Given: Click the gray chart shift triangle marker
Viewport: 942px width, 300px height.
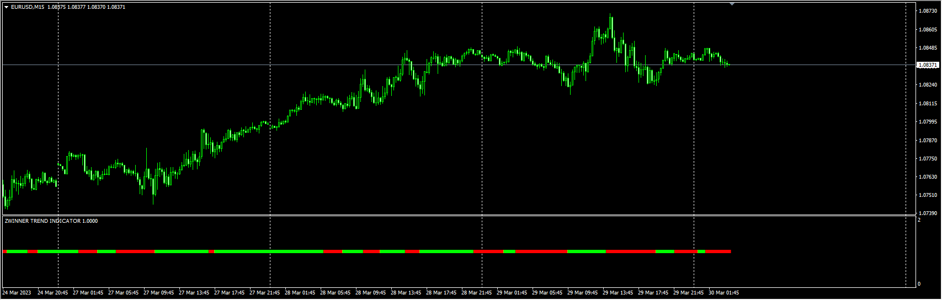Looking at the screenshot, I should [x=732, y=4].
